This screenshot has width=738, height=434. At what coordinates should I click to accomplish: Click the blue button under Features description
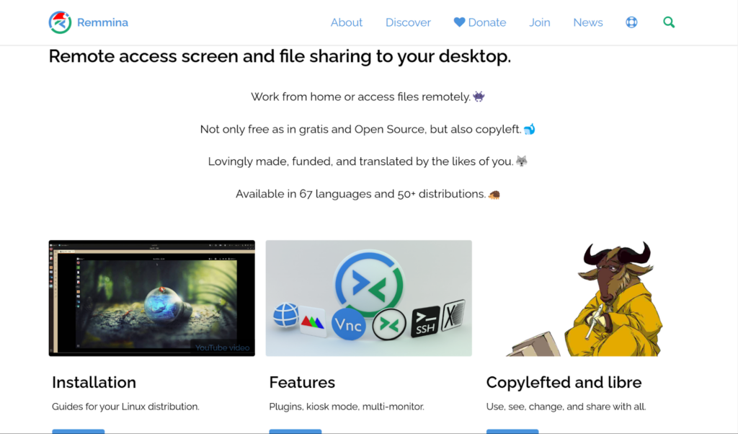pos(295,431)
